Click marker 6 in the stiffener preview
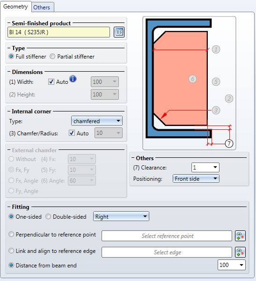 point(192,79)
